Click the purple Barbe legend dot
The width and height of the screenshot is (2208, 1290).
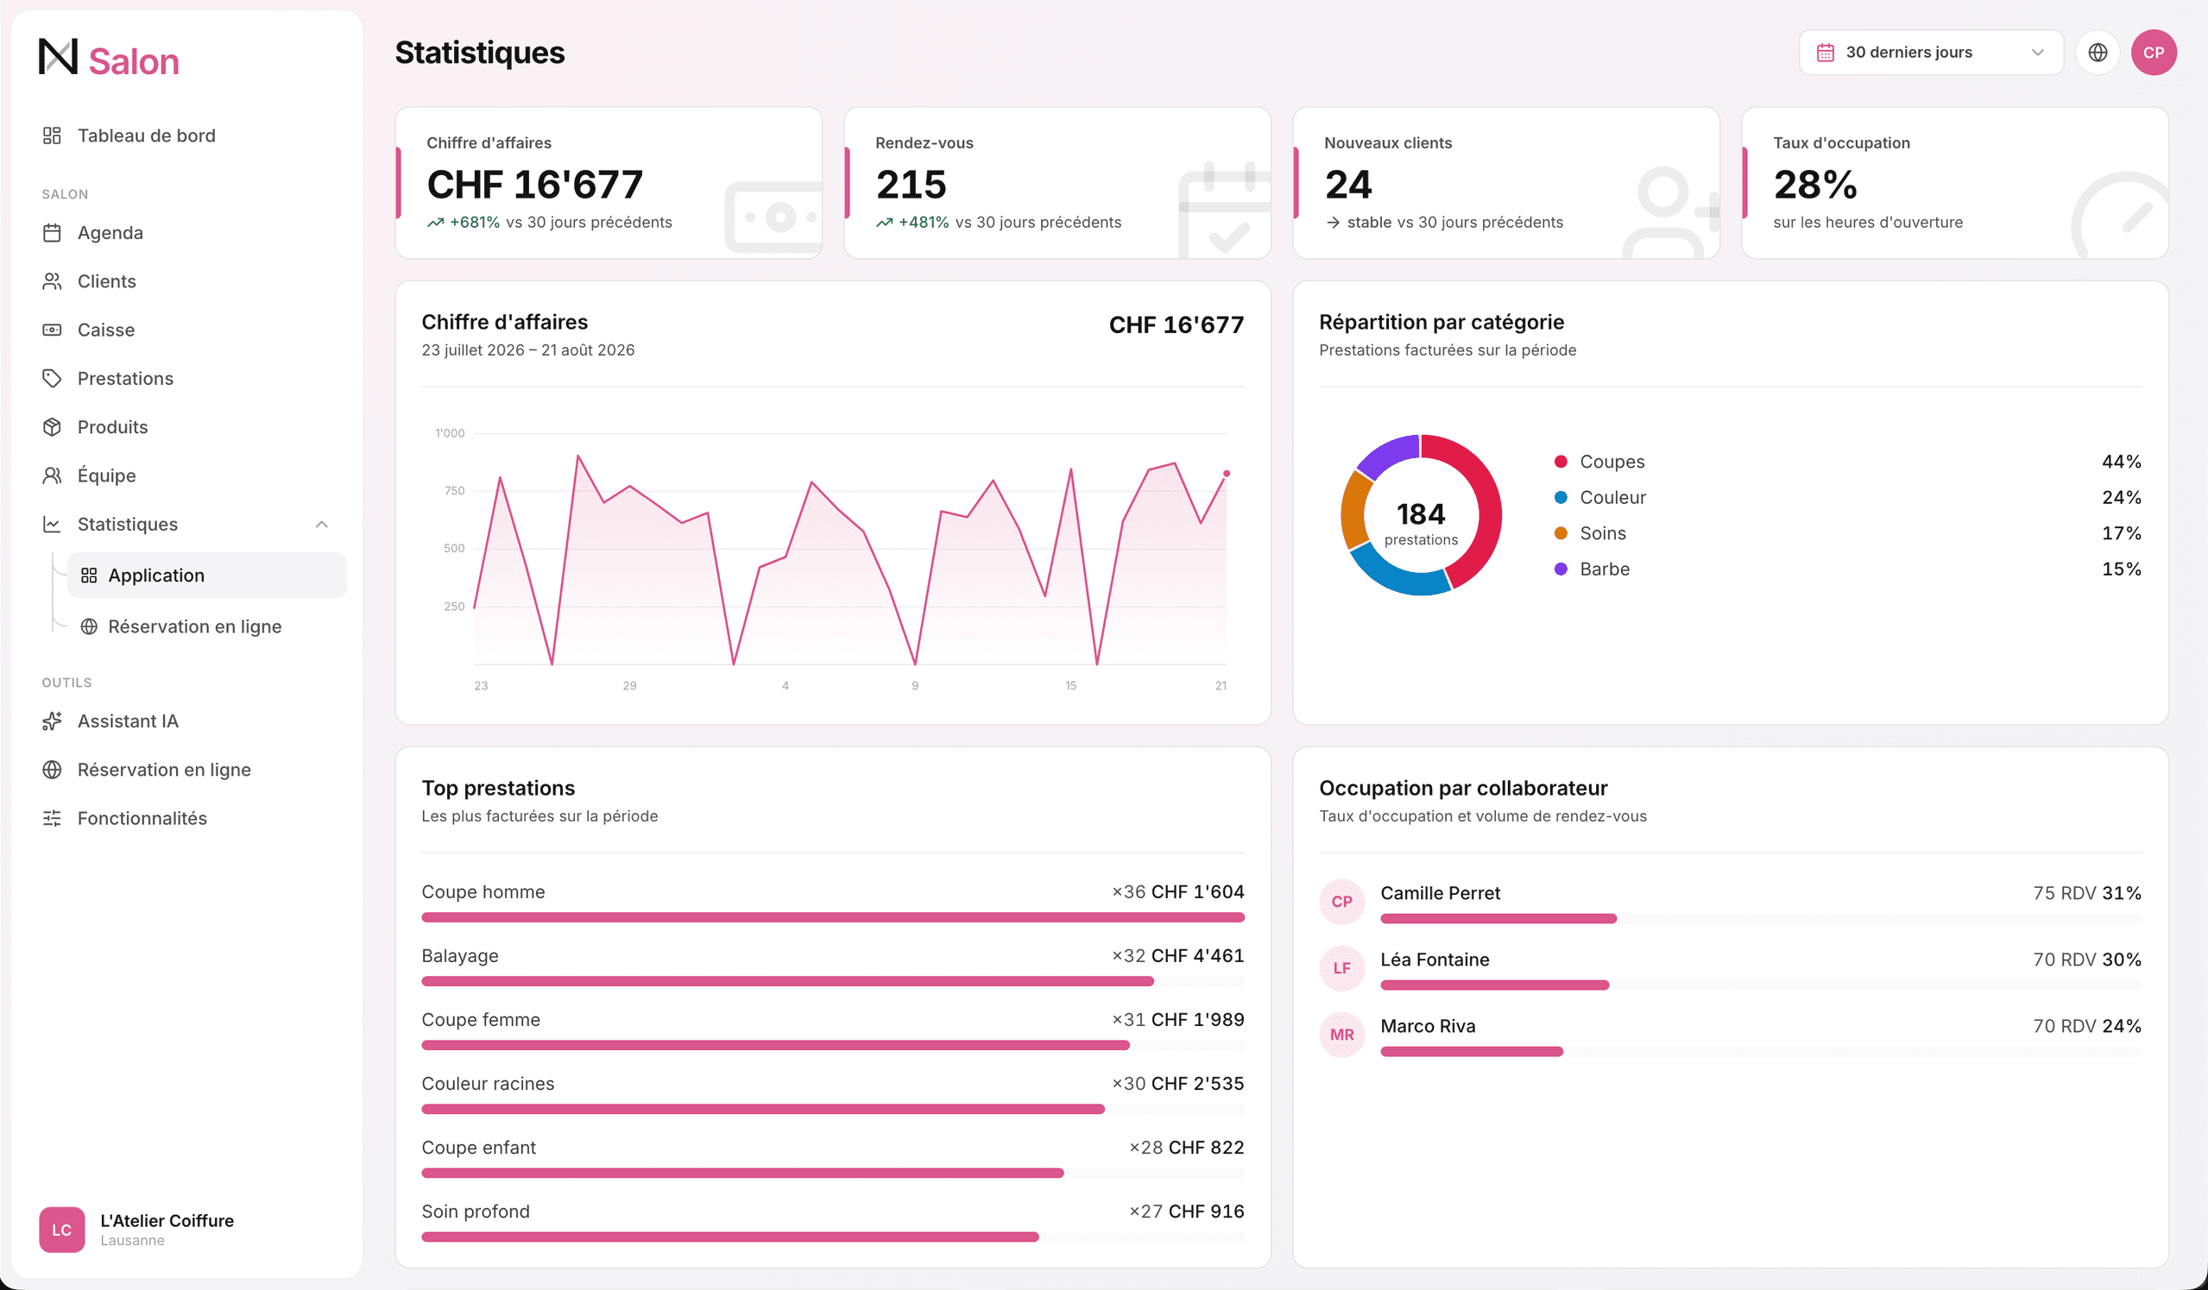[x=1561, y=569]
